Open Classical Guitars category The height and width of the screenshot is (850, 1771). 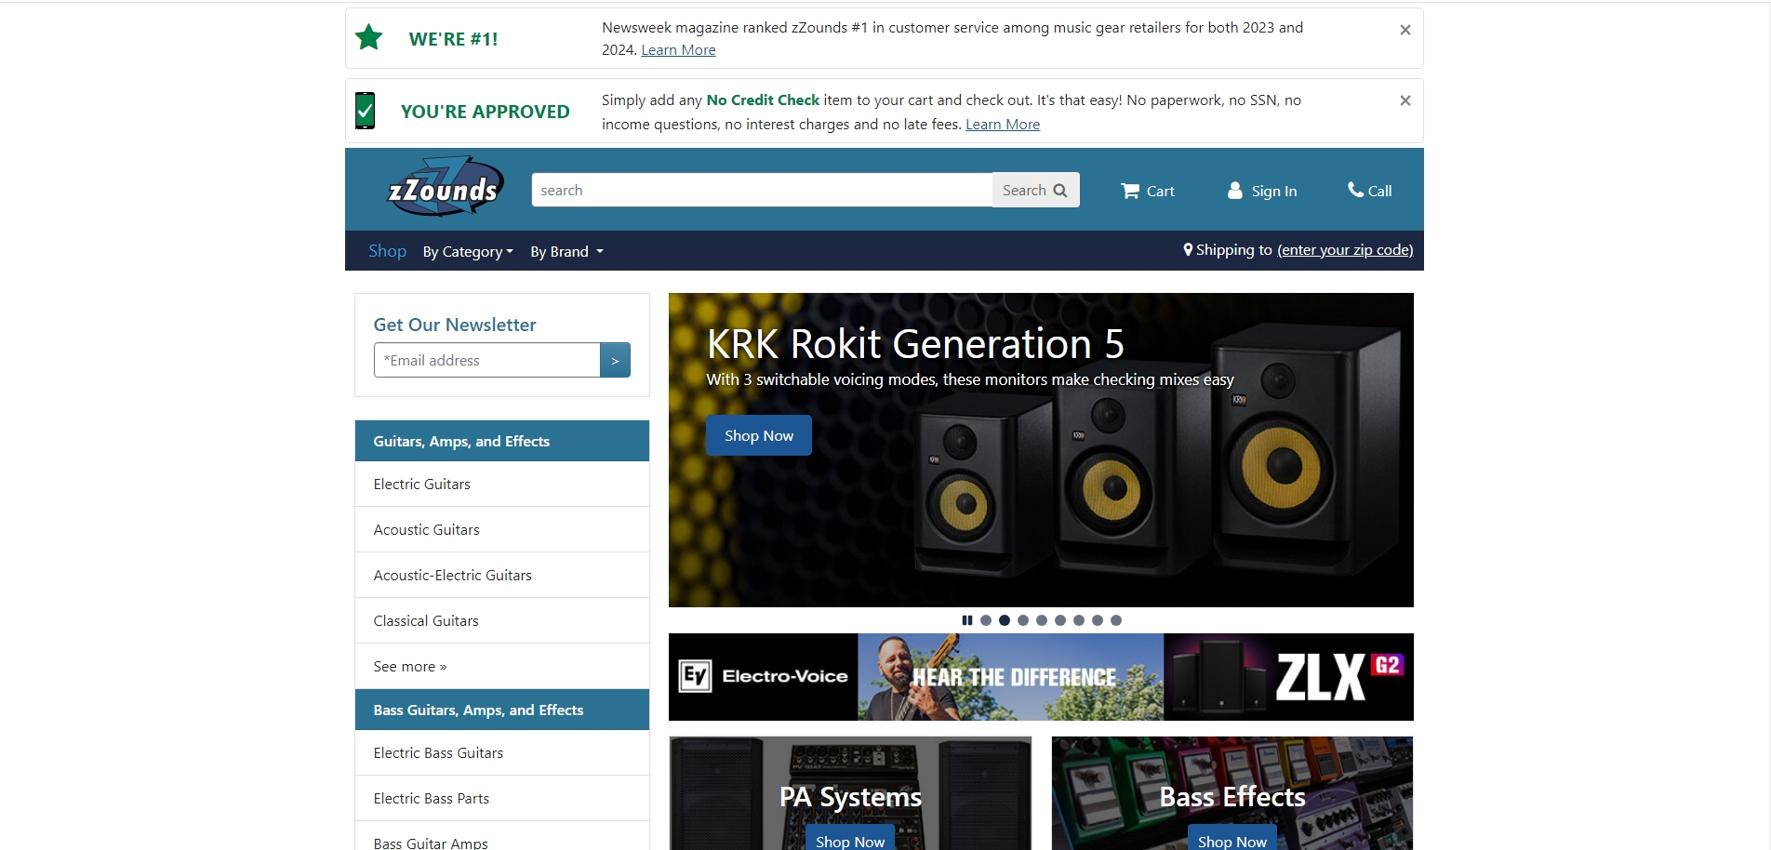click(502, 621)
